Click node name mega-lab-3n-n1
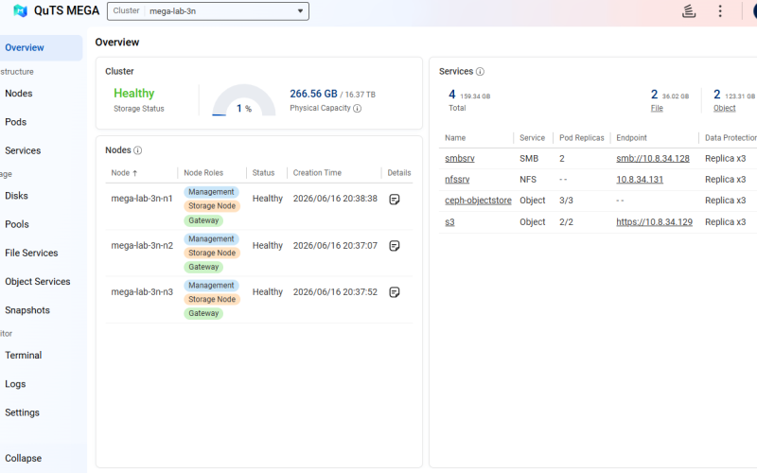757x473 pixels. [x=142, y=199]
